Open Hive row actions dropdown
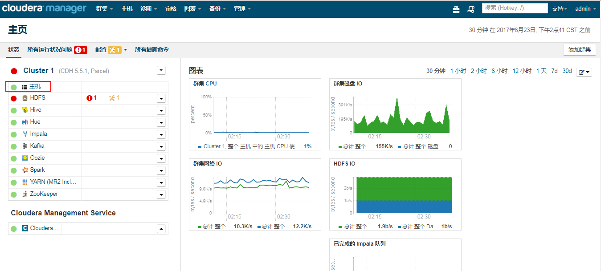This screenshot has height=271, width=601. click(161, 110)
